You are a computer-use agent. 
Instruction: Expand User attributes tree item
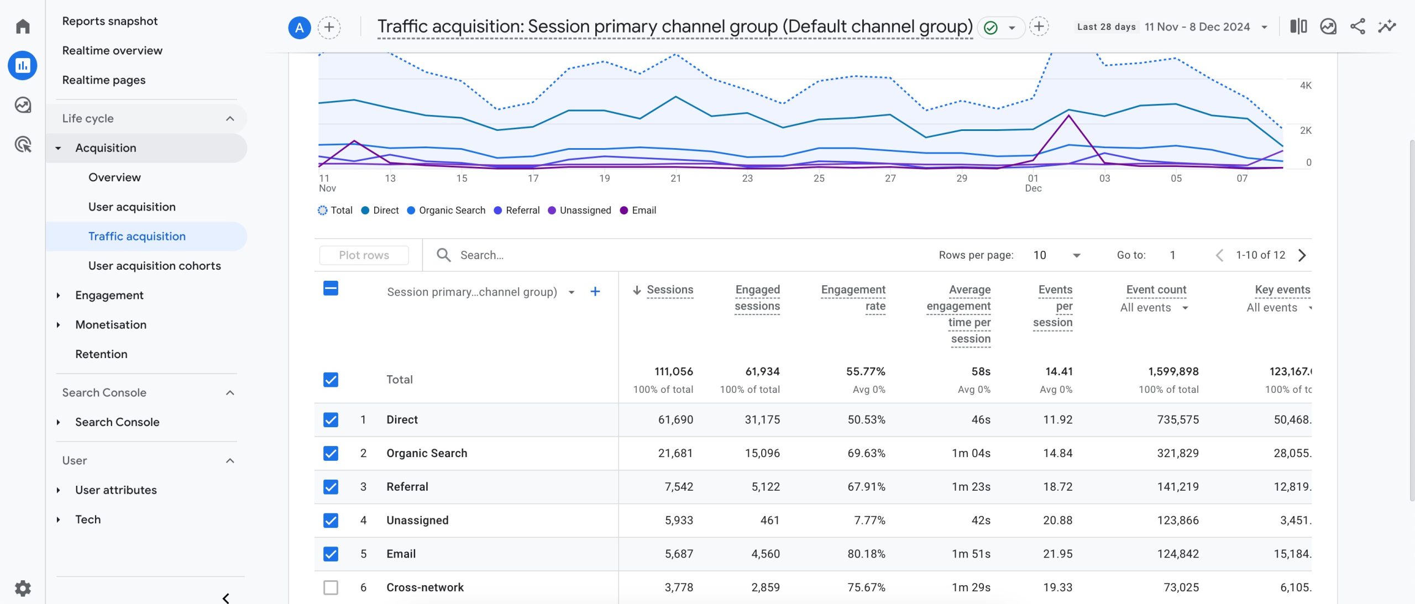point(58,490)
